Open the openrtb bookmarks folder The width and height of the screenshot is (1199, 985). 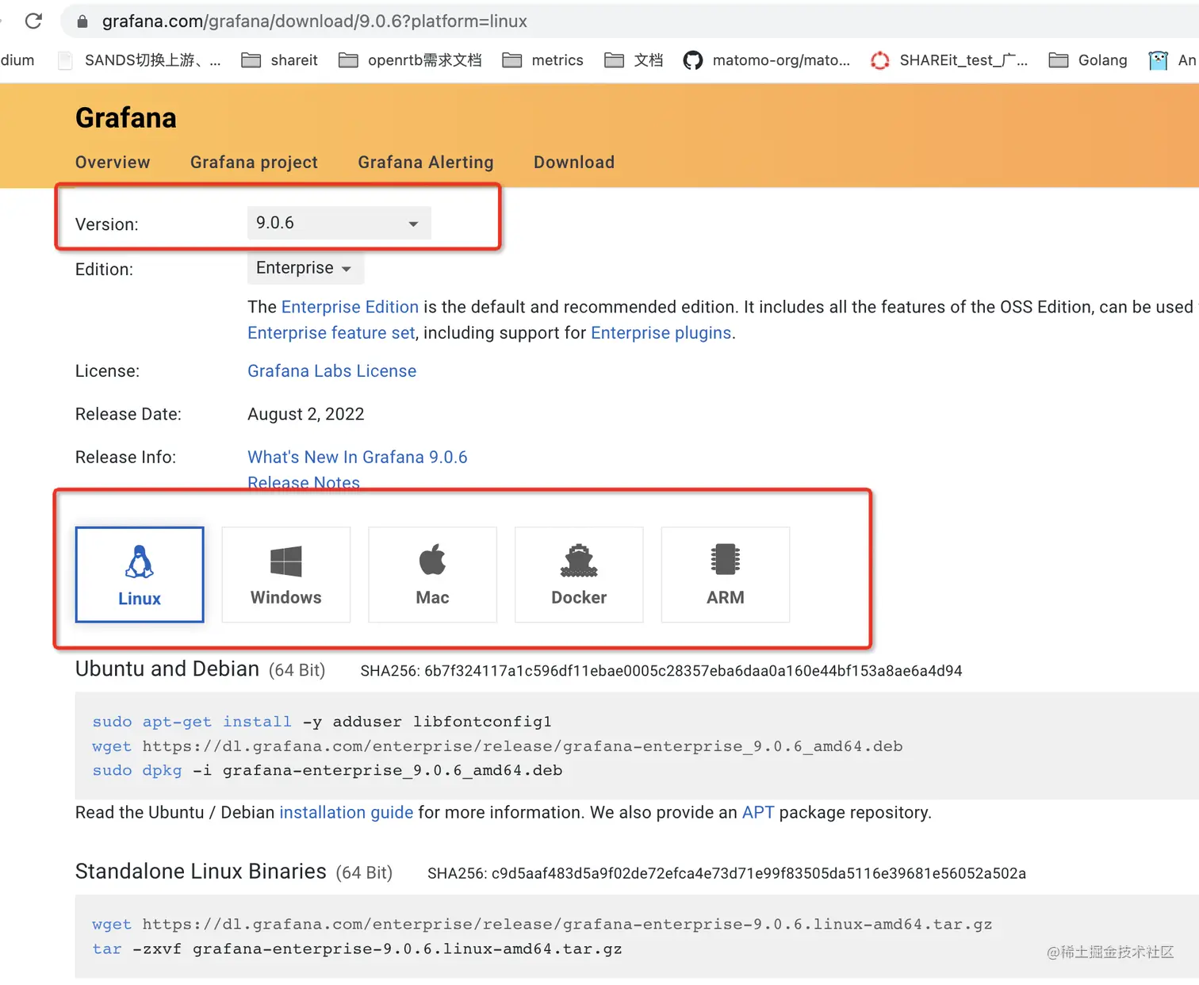(410, 60)
